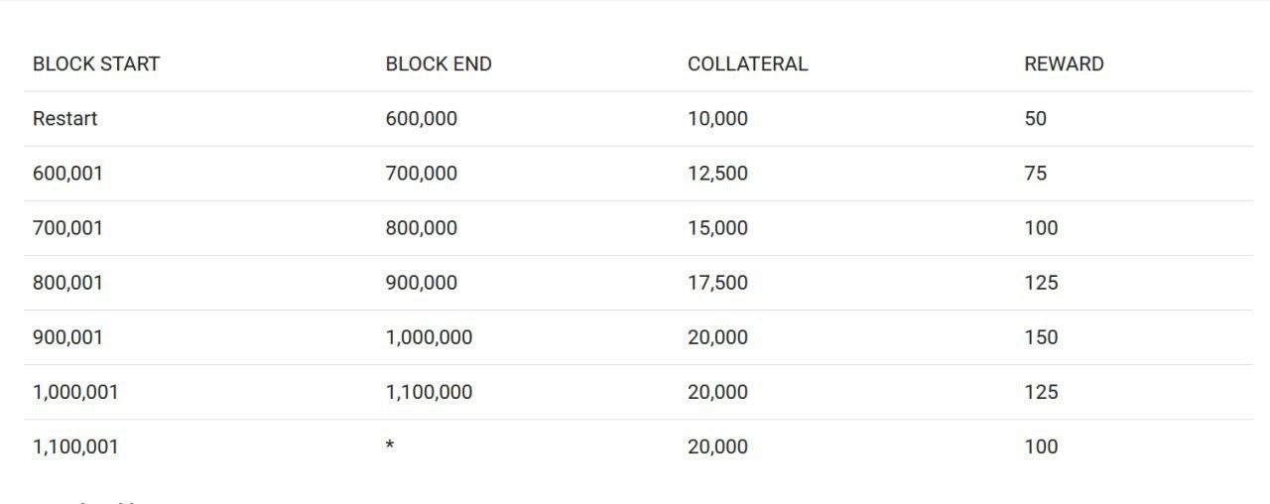Screen dimensions: 1270x504
Task: Click the 800,001 block start cell
Action: [x=67, y=283]
